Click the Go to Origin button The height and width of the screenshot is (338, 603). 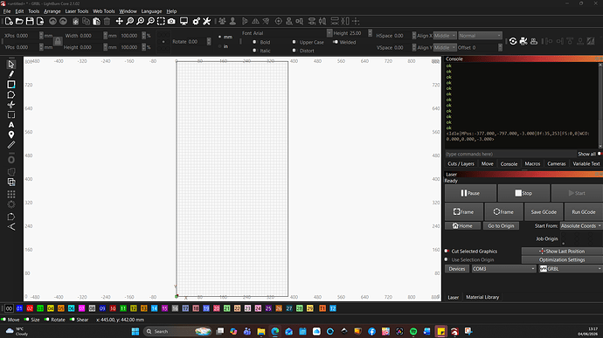tap(501, 225)
